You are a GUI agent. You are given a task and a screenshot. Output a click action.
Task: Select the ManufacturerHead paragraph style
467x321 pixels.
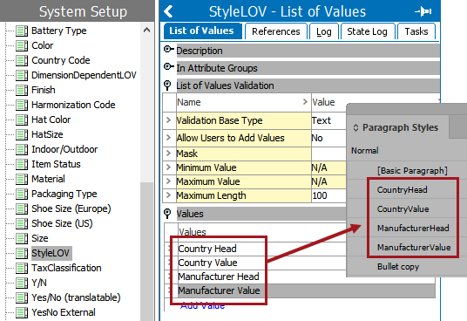point(413,229)
